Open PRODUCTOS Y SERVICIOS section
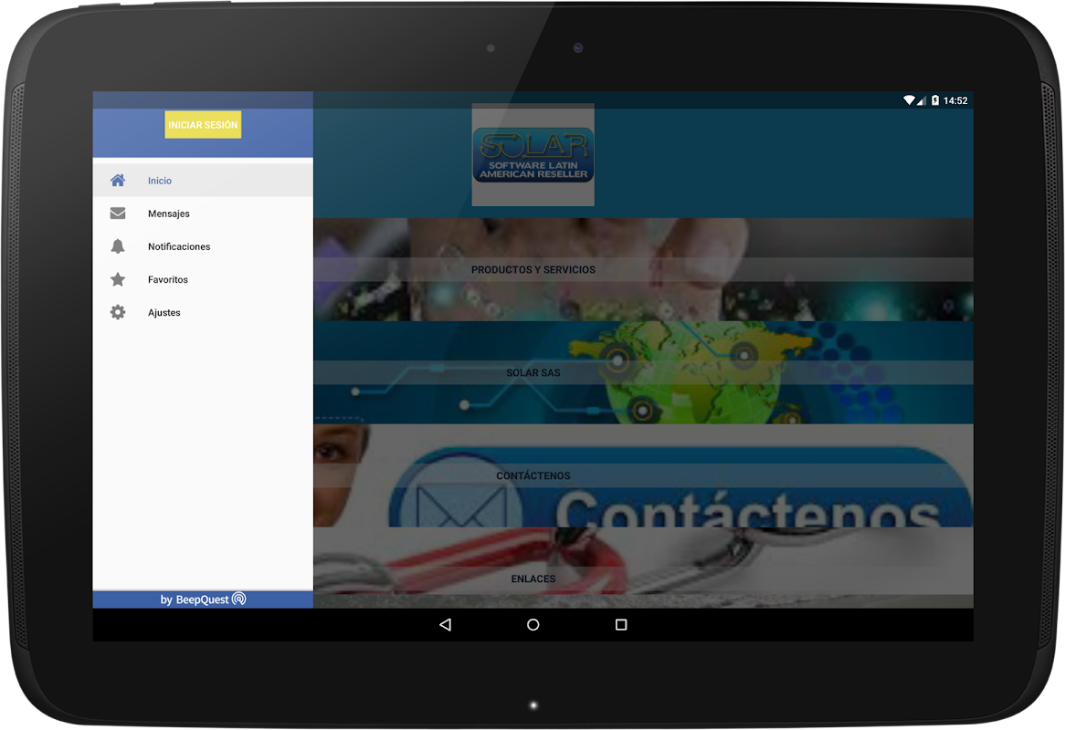Screen dimensions: 1065x730 tap(643, 269)
